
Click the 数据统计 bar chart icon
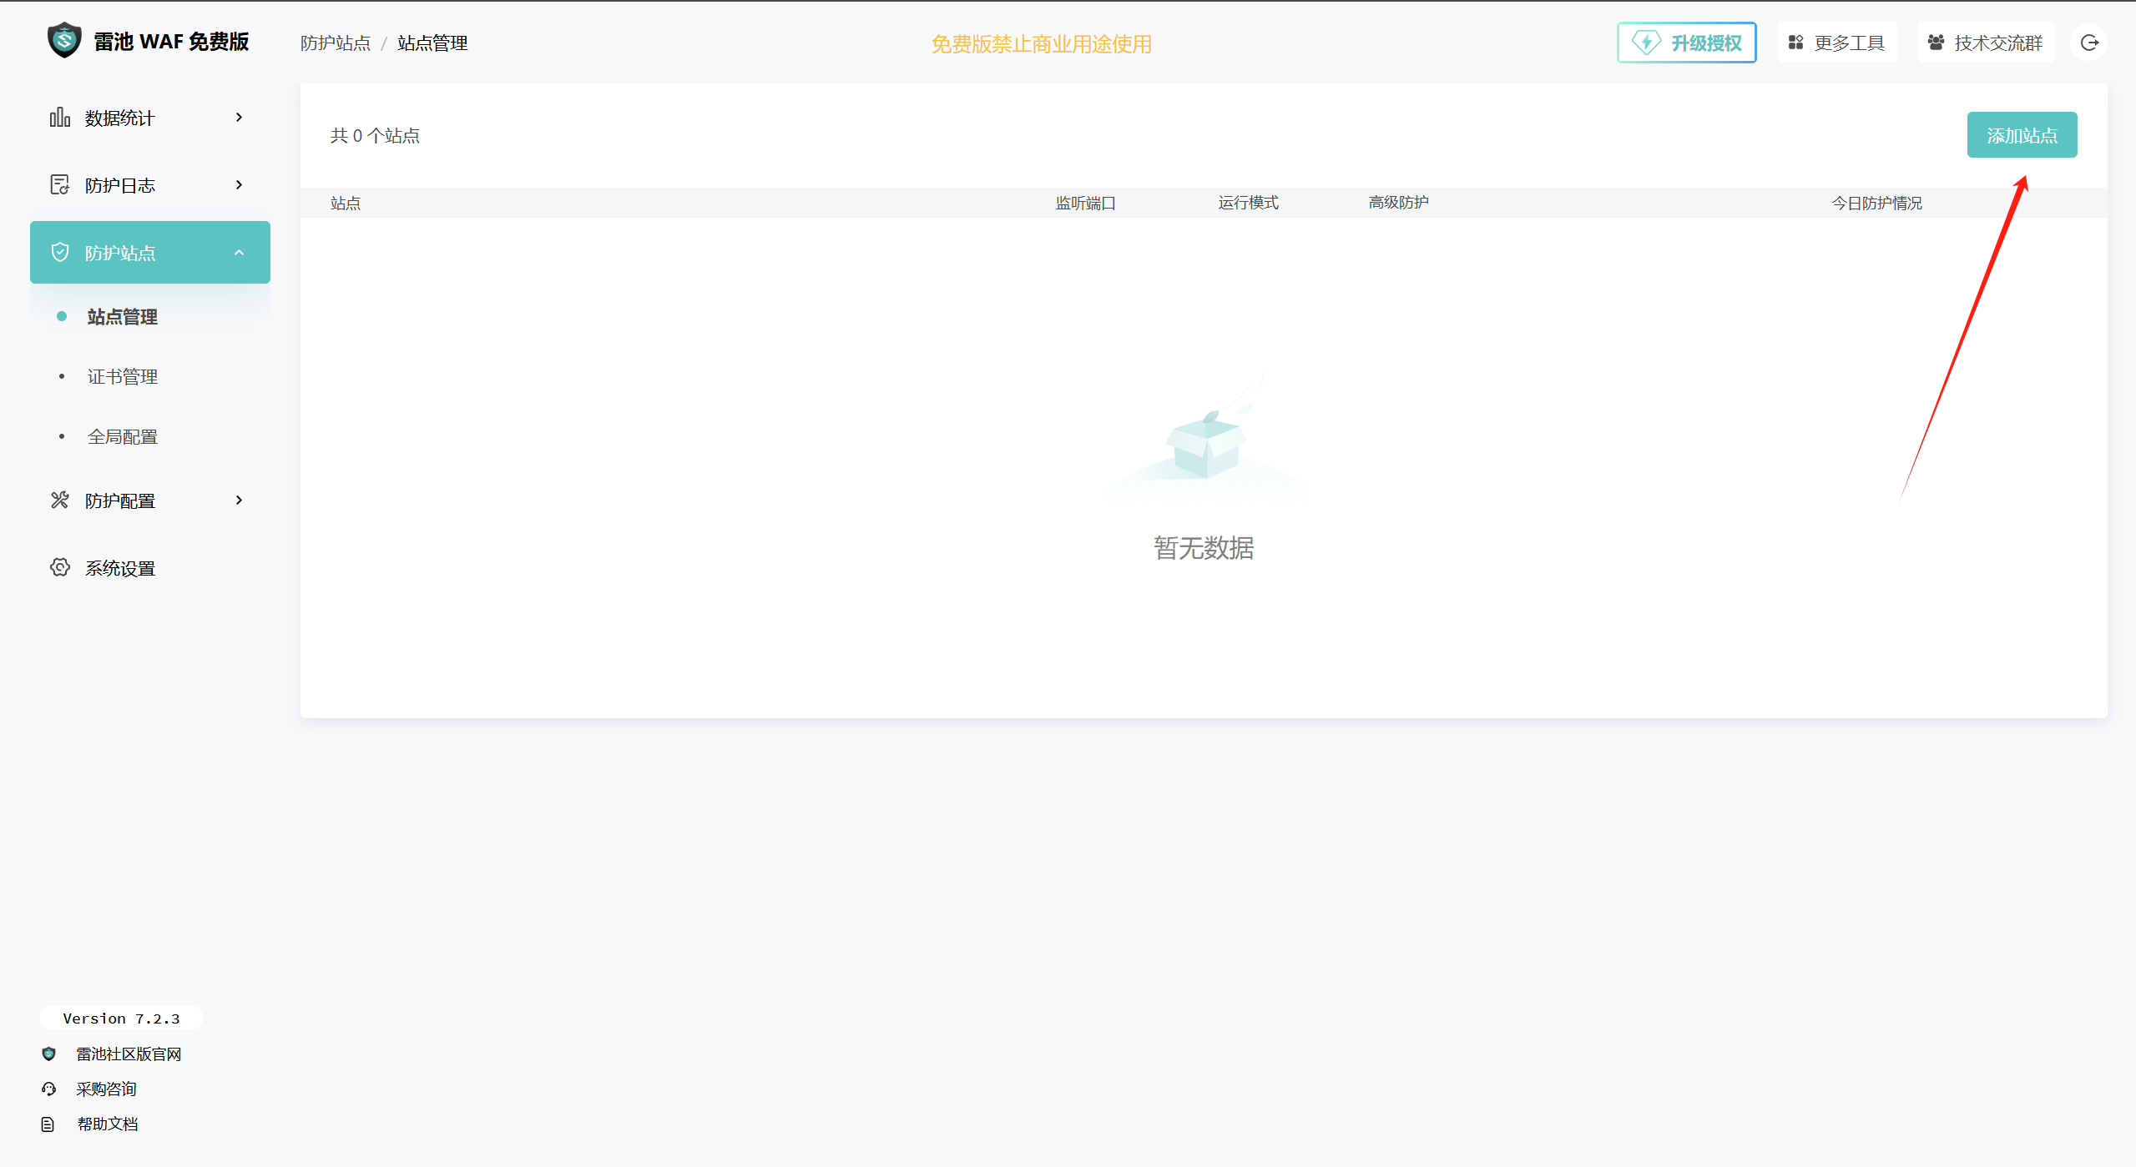(59, 118)
